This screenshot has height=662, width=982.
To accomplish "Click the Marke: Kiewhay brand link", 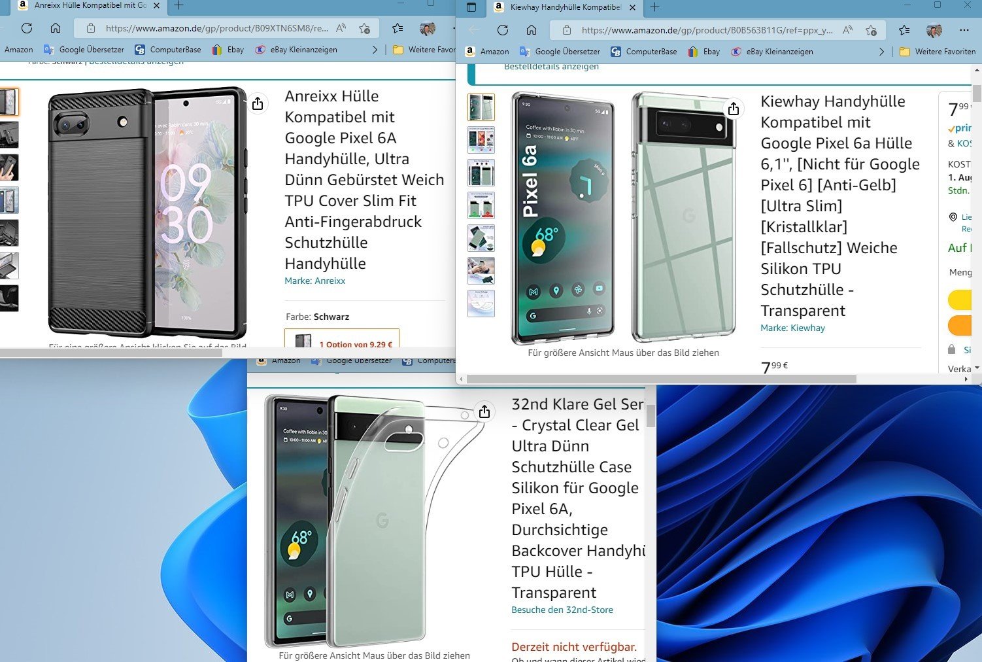I will [792, 328].
